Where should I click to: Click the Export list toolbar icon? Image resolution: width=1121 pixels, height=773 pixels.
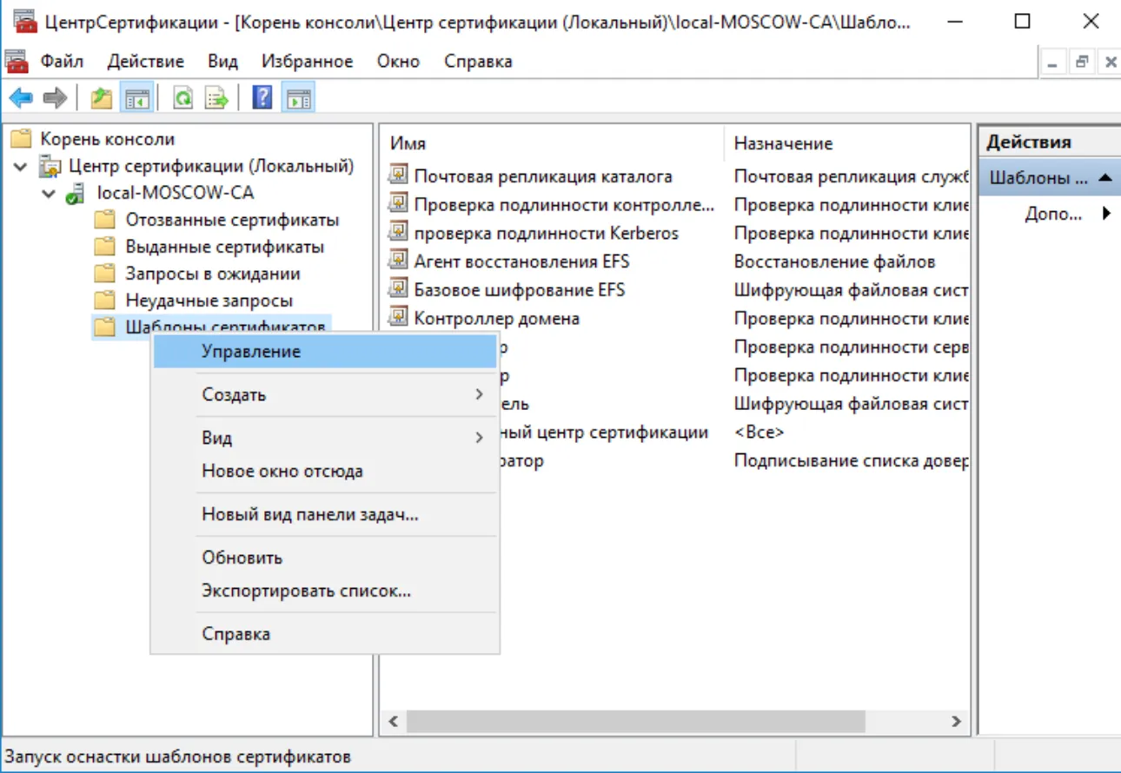pos(216,98)
